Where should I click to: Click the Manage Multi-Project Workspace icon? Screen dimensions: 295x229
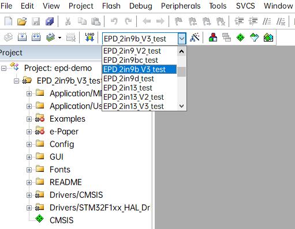point(226,37)
